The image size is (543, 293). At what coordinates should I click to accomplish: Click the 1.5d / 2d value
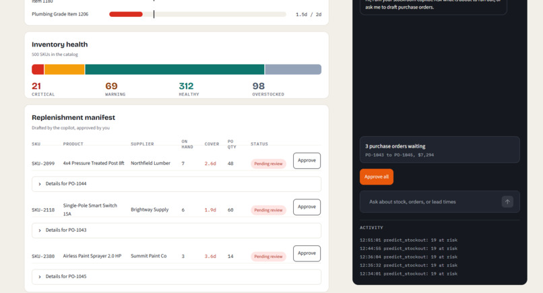[x=309, y=15]
